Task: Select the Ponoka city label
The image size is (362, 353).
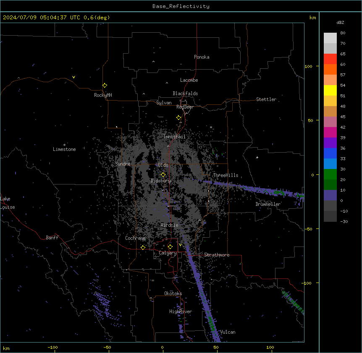Action: click(202, 57)
